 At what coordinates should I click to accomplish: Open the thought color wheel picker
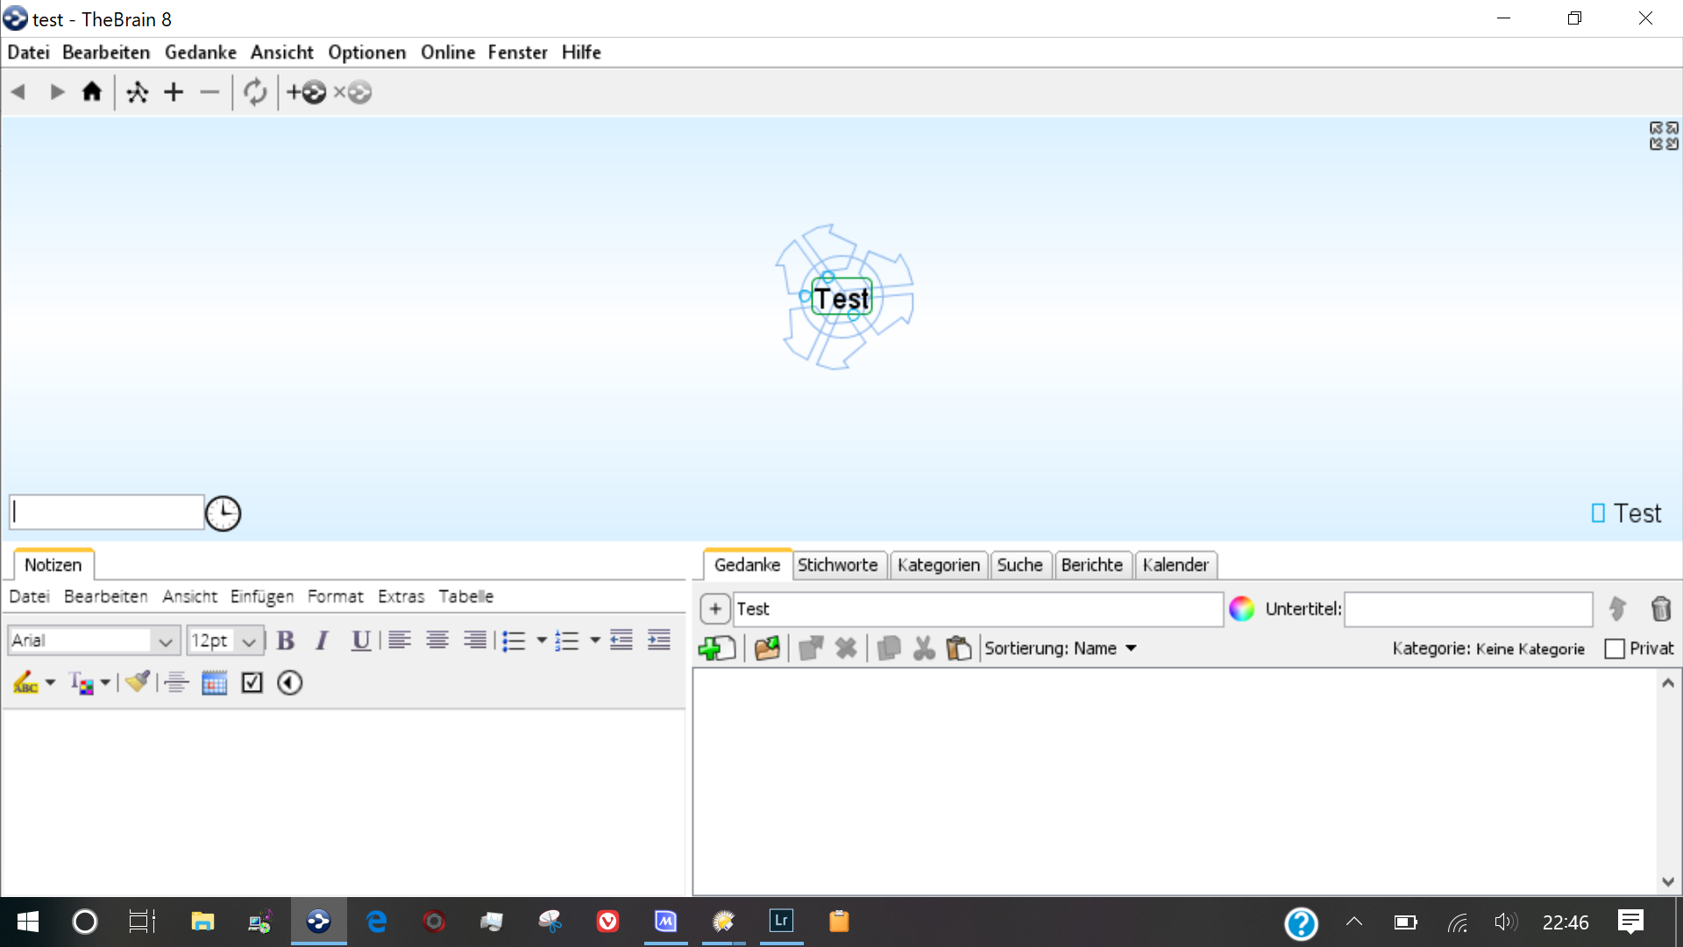pyautogui.click(x=1241, y=609)
